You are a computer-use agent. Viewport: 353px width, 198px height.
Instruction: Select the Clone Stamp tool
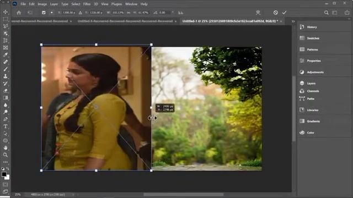coord(6,76)
